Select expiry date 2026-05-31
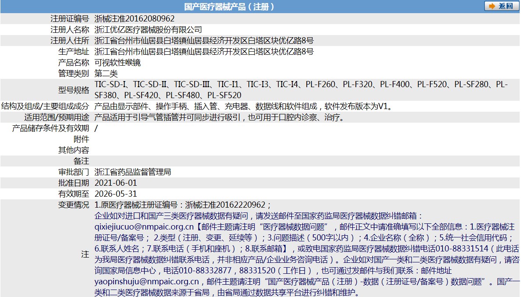This screenshot has width=521, height=297. click(x=116, y=194)
